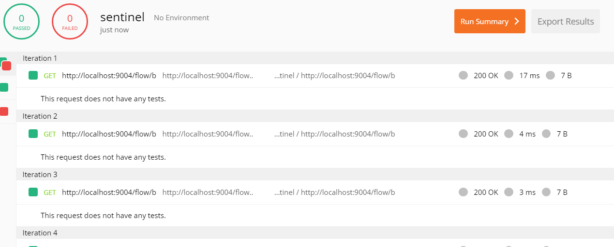The width and height of the screenshot is (614, 247).
Task: Click Iteration 1 green status square
Action: (x=33, y=75)
